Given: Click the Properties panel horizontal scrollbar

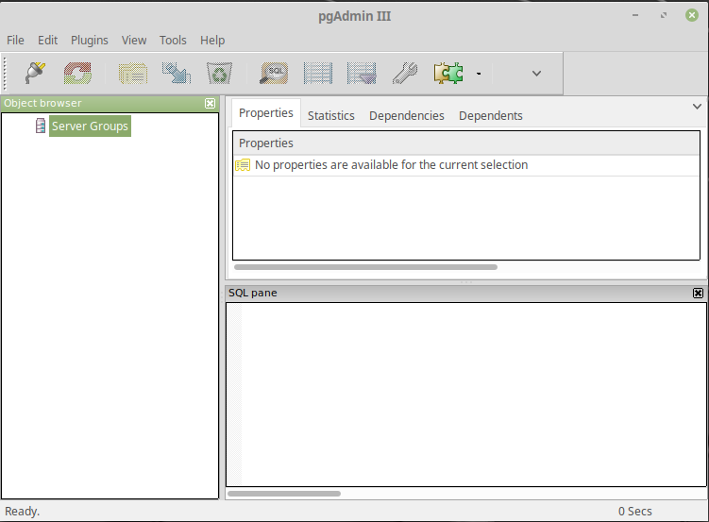Looking at the screenshot, I should (365, 267).
